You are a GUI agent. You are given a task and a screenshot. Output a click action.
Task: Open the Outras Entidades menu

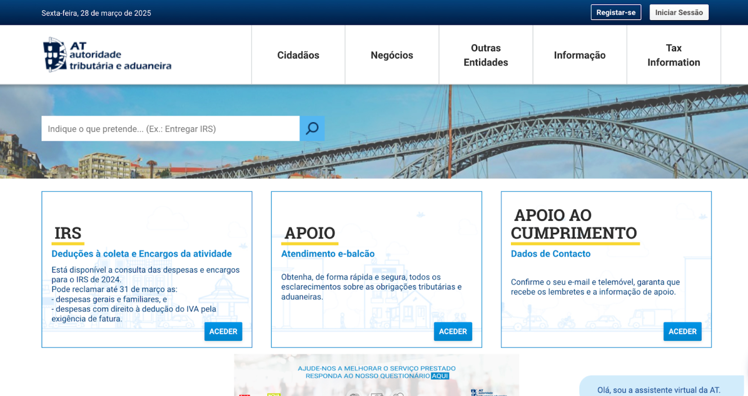[x=485, y=55]
